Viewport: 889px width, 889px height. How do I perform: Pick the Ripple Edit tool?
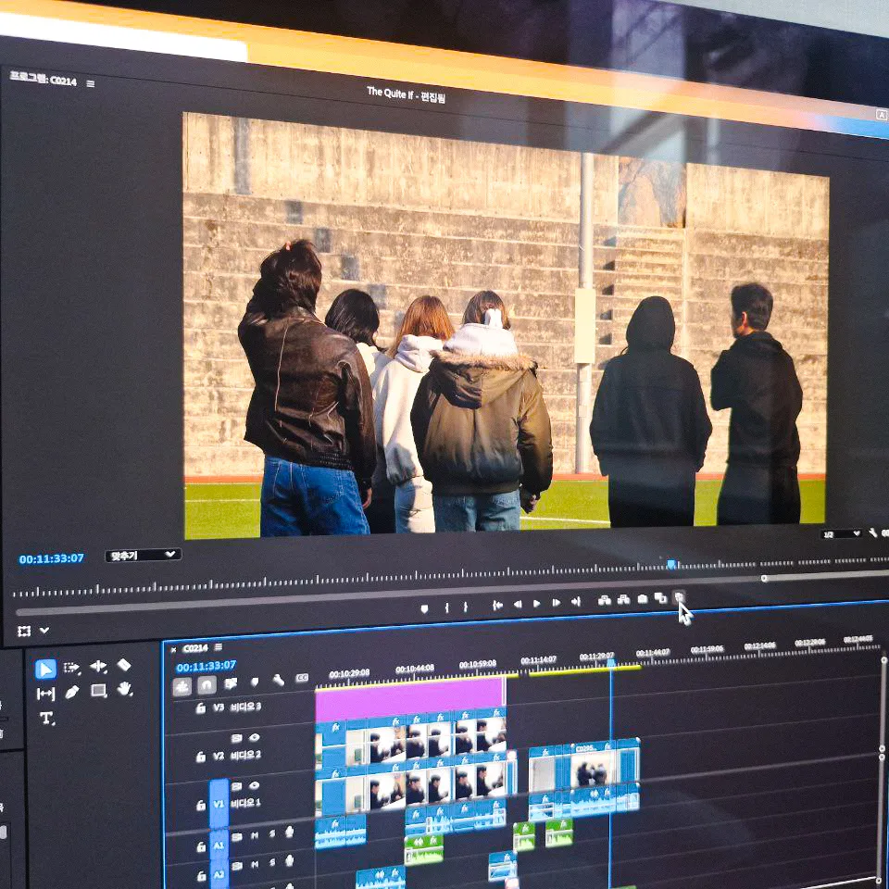98,667
